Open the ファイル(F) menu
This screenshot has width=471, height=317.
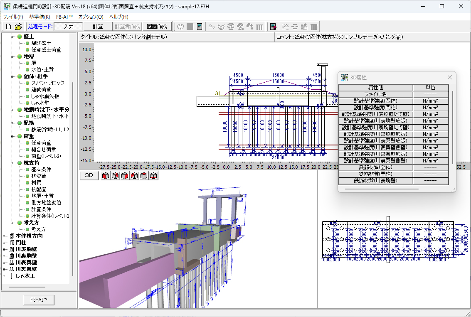[x=13, y=17]
